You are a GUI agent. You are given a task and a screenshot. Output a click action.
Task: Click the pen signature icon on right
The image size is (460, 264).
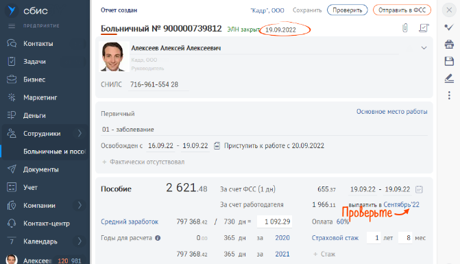tap(449, 78)
